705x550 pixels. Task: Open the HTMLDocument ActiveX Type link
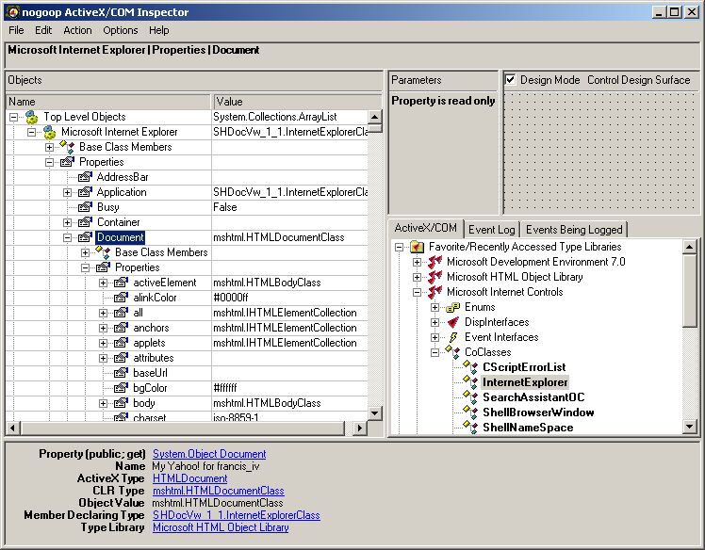click(190, 478)
